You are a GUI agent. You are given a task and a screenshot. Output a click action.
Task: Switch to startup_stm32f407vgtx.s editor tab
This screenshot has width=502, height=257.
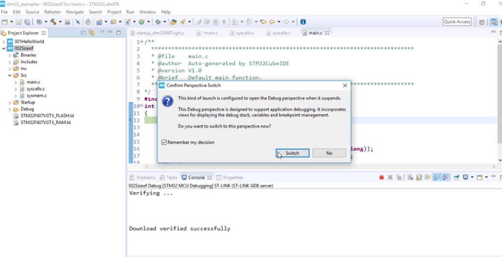pyautogui.click(x=157, y=33)
